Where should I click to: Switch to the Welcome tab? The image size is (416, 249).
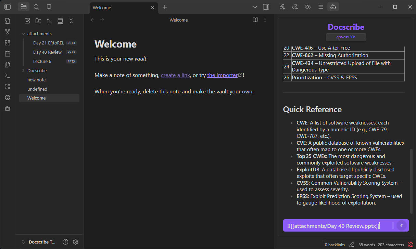coord(123,8)
